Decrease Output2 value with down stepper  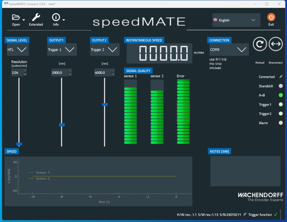click(113, 74)
